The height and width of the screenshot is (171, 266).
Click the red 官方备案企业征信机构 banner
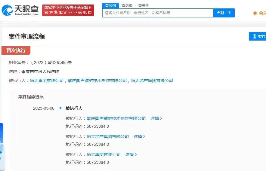68,10
